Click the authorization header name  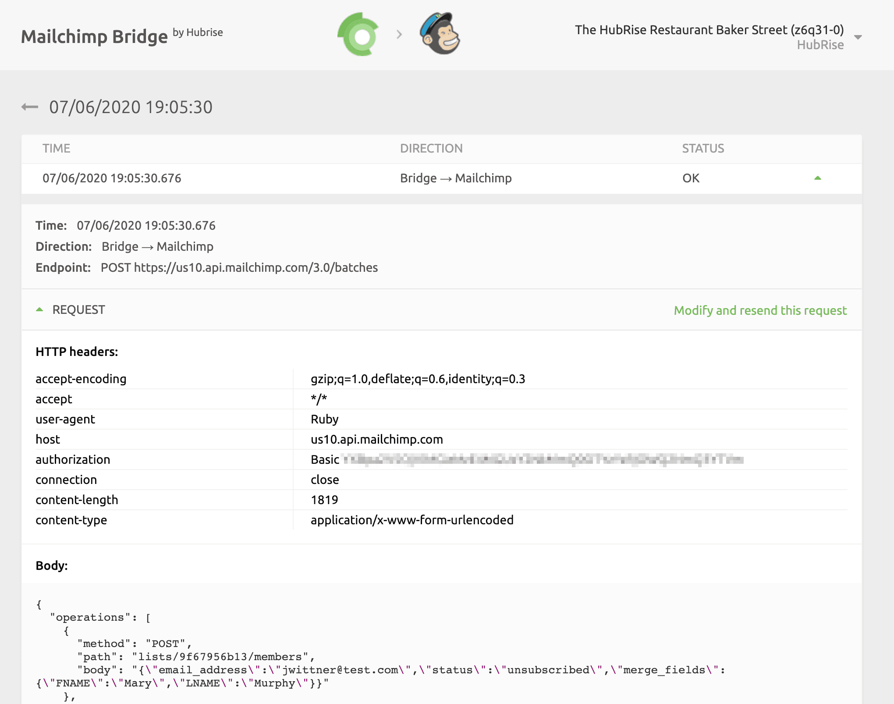[x=73, y=459]
